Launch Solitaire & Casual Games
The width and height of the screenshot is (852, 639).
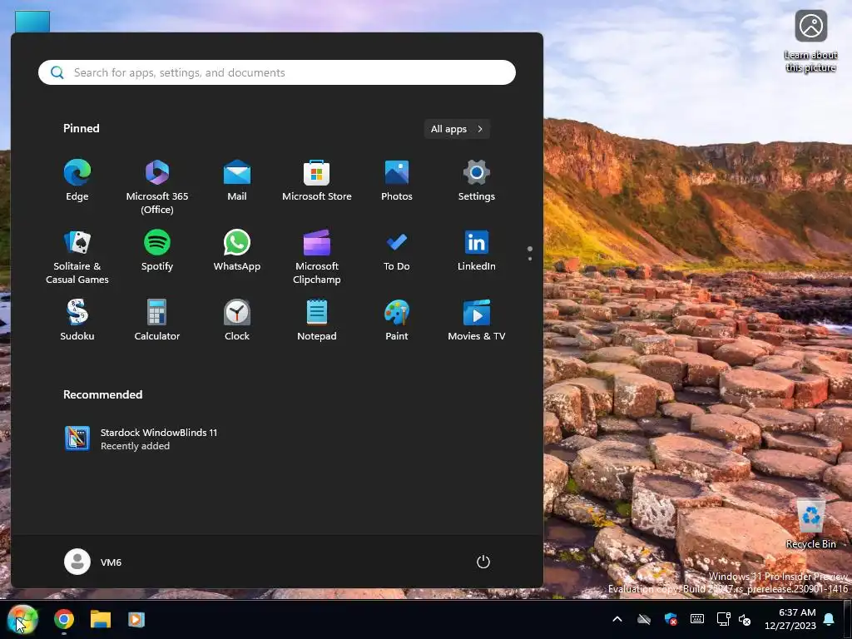tap(77, 257)
